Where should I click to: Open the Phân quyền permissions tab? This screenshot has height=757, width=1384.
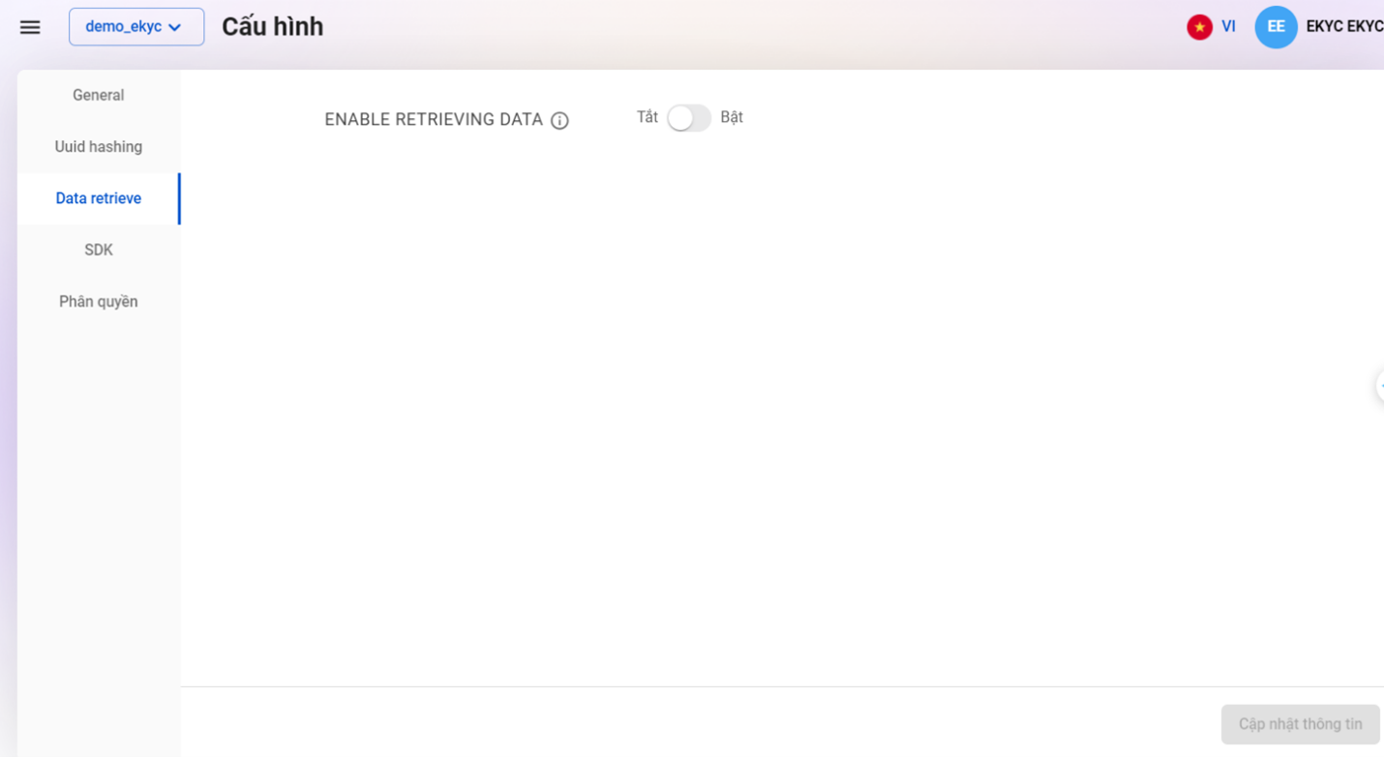pyautogui.click(x=98, y=302)
